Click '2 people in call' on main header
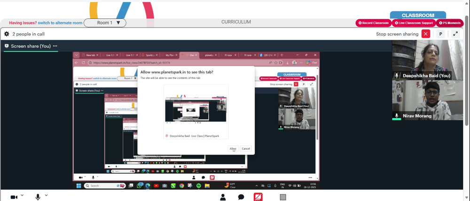 coord(29,34)
